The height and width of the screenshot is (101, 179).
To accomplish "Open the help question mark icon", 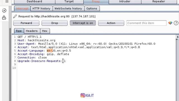I will click(x=176, y=23).
